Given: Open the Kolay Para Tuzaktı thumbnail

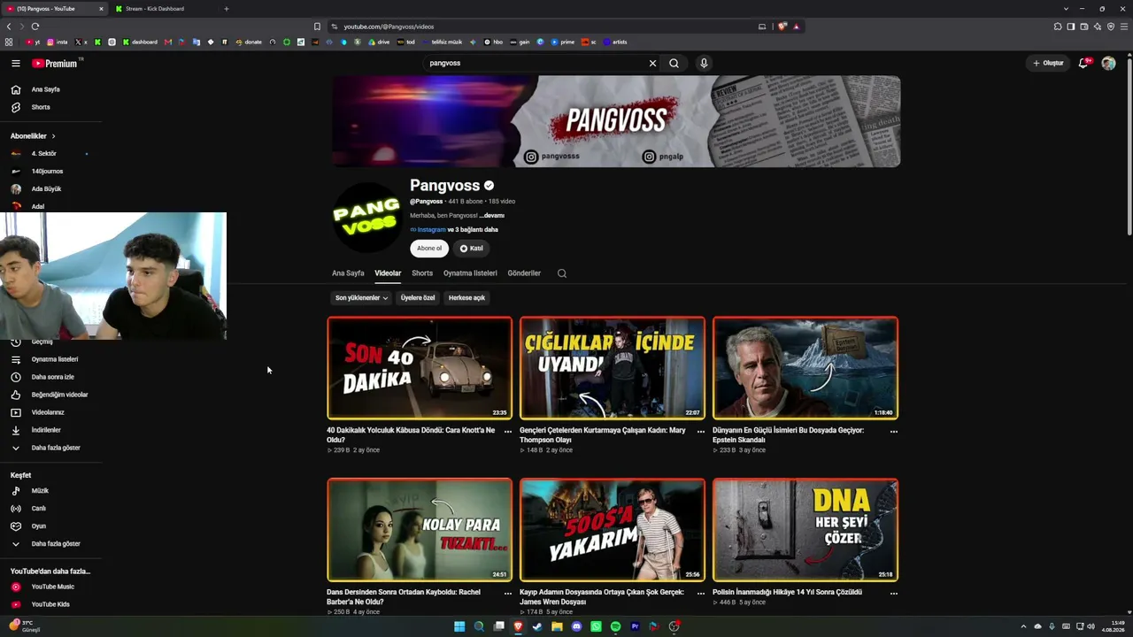Looking at the screenshot, I should click(420, 530).
